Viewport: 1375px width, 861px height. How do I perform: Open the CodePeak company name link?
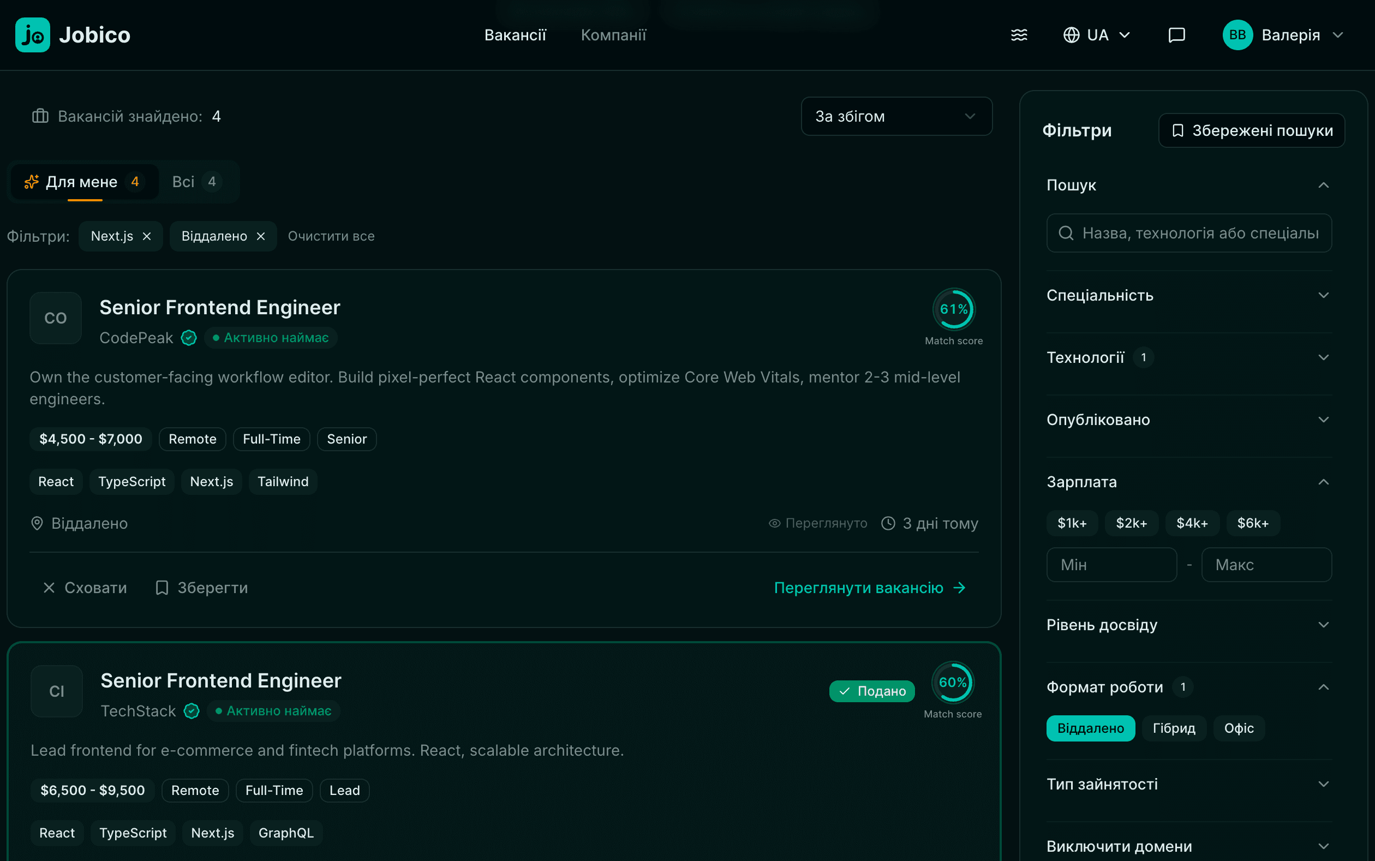(x=136, y=338)
